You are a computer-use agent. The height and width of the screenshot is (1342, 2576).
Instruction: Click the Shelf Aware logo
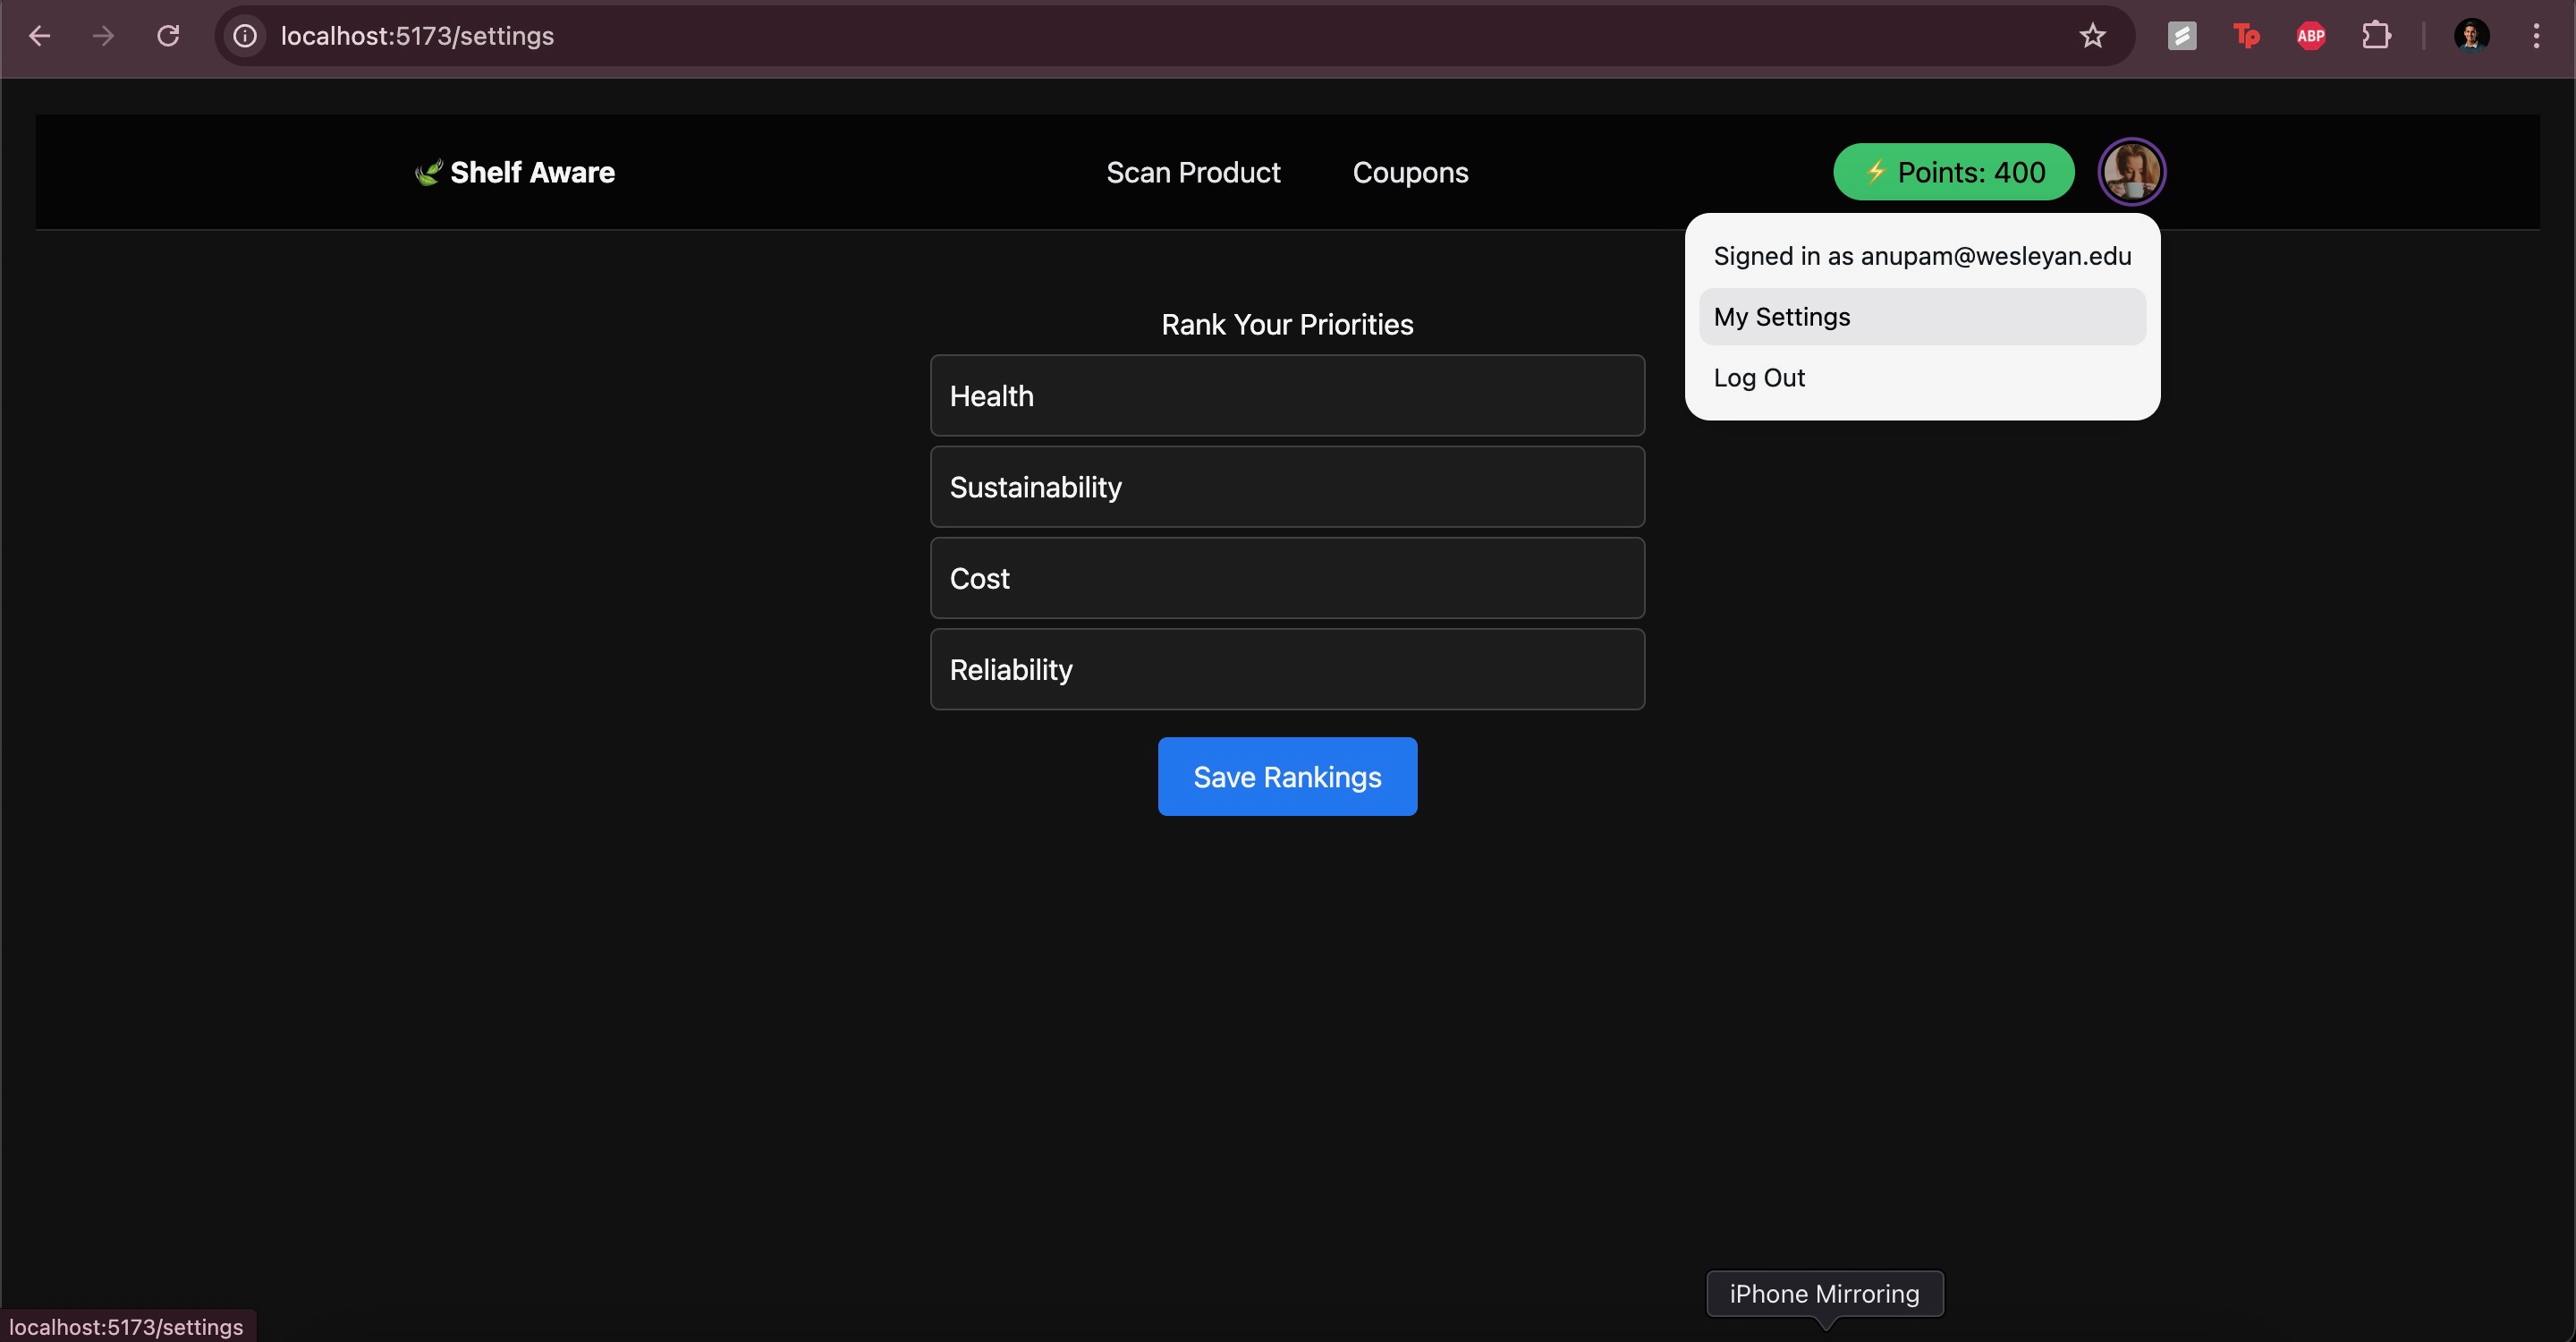pyautogui.click(x=515, y=172)
